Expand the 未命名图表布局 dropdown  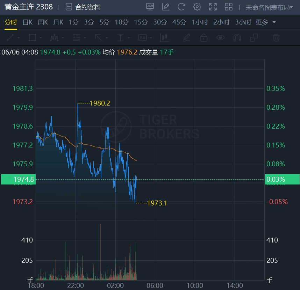[x=269, y=7]
